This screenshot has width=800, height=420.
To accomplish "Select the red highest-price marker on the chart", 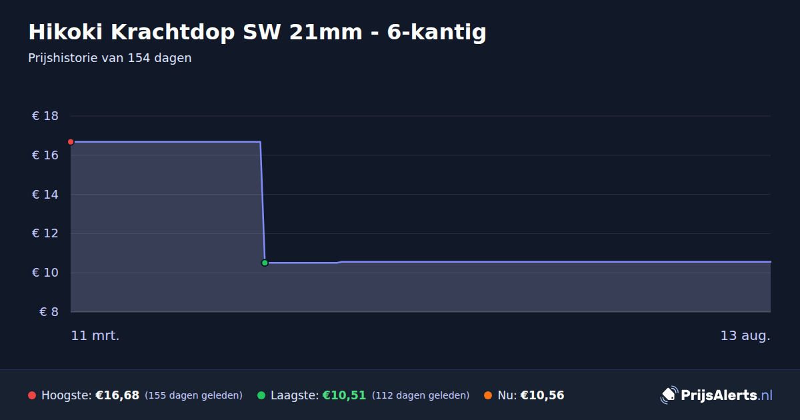I will 71,142.
